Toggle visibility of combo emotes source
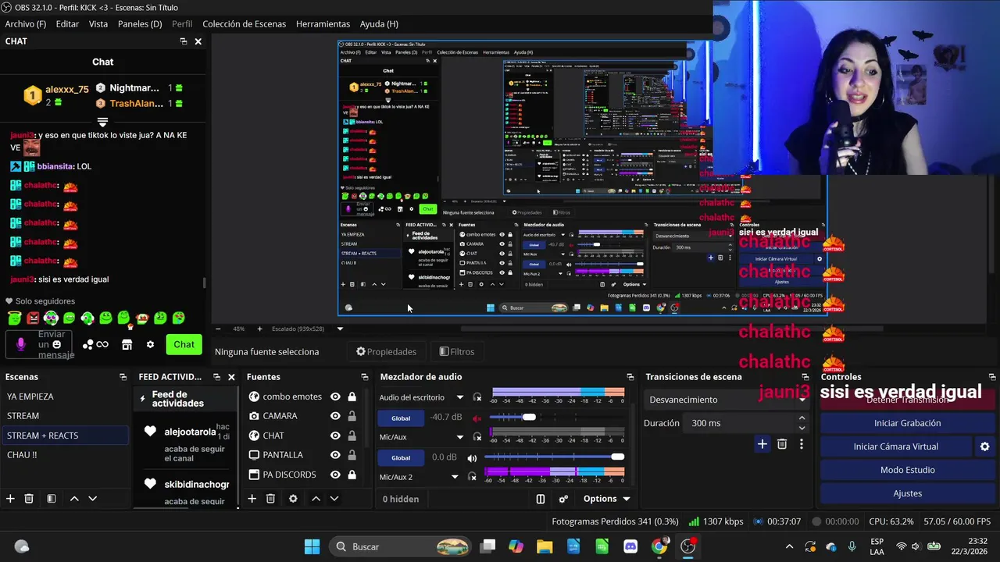Image resolution: width=1000 pixels, height=562 pixels. (x=335, y=397)
